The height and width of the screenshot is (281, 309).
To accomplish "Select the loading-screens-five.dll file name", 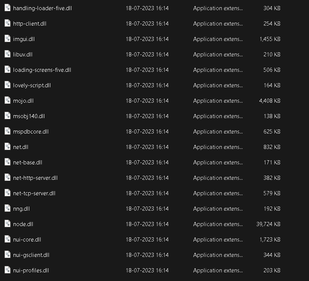I will click(x=42, y=70).
